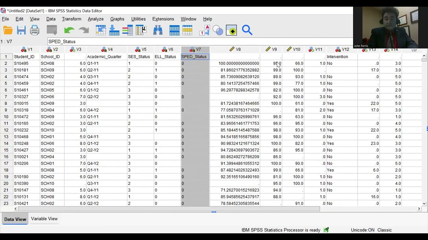Click the vertical scrollbar down arrow
Screen dimensions: 428x240
point(424,204)
